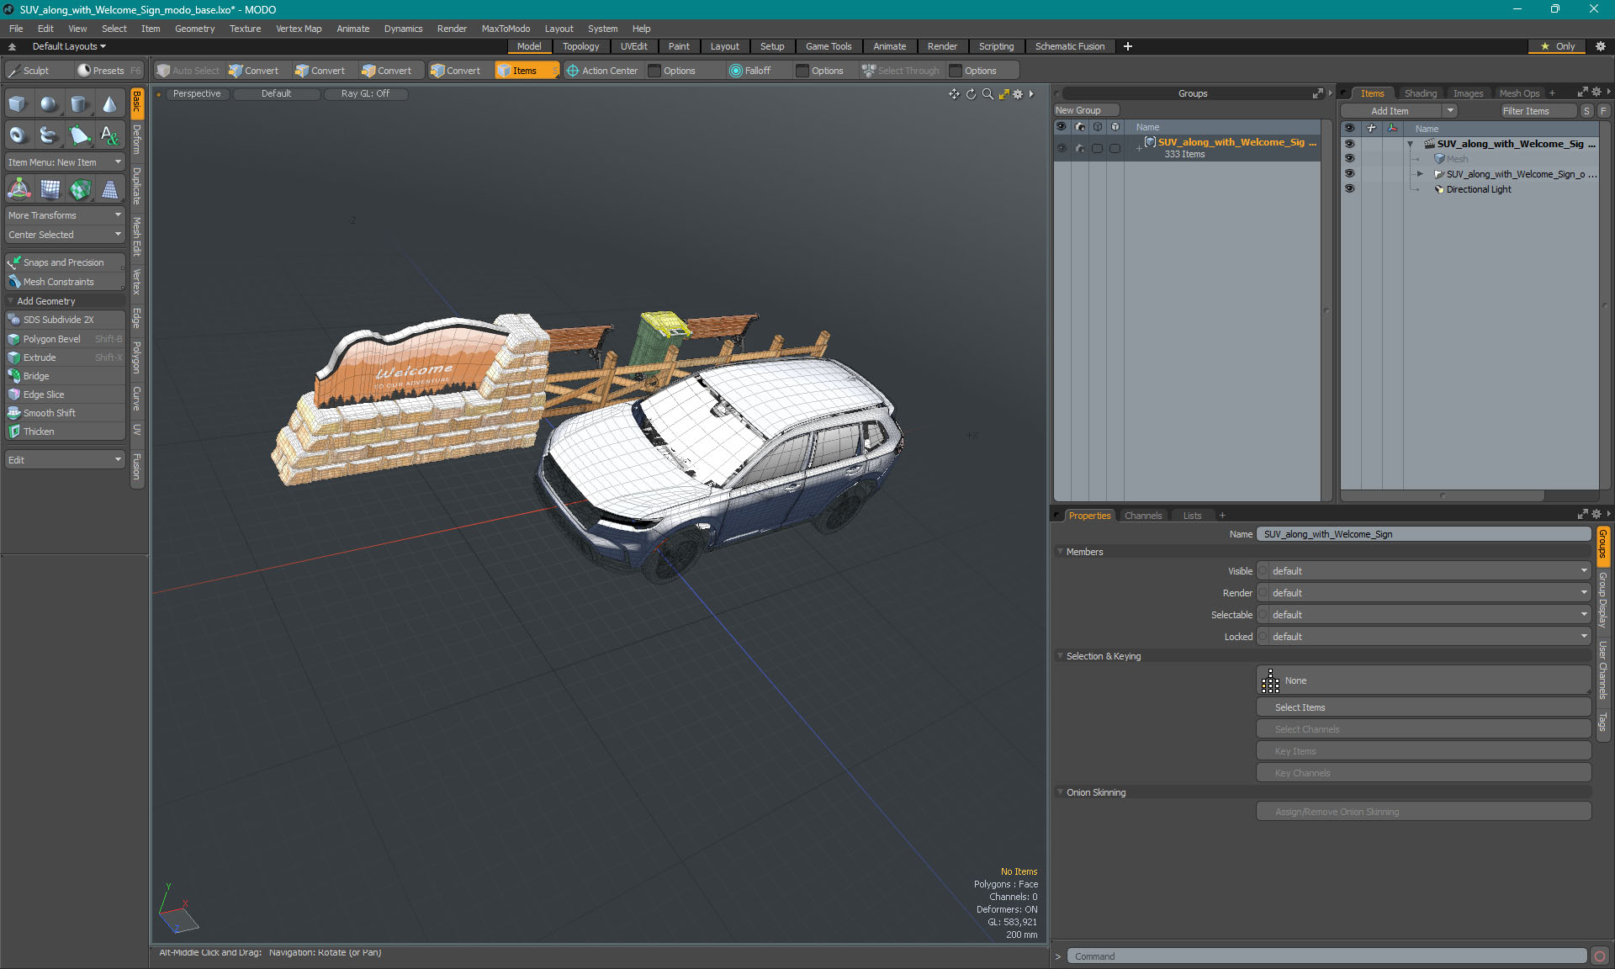Select the Cylinder primitive tool

click(x=79, y=104)
